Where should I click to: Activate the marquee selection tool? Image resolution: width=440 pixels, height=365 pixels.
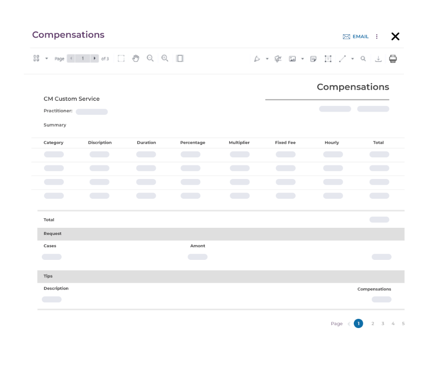click(x=121, y=58)
